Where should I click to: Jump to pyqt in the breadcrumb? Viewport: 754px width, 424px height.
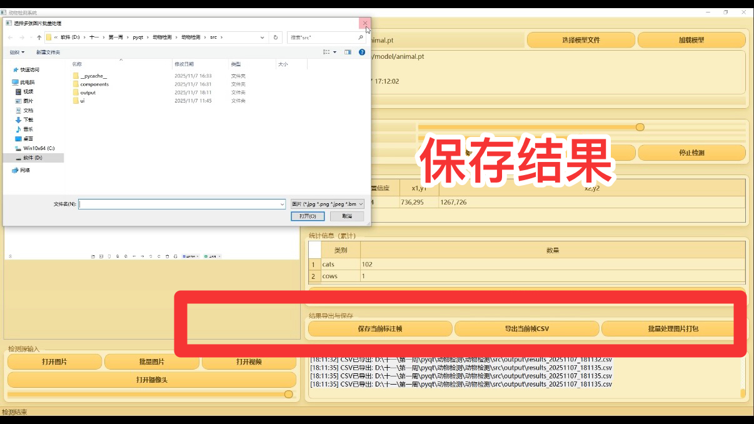(138, 38)
